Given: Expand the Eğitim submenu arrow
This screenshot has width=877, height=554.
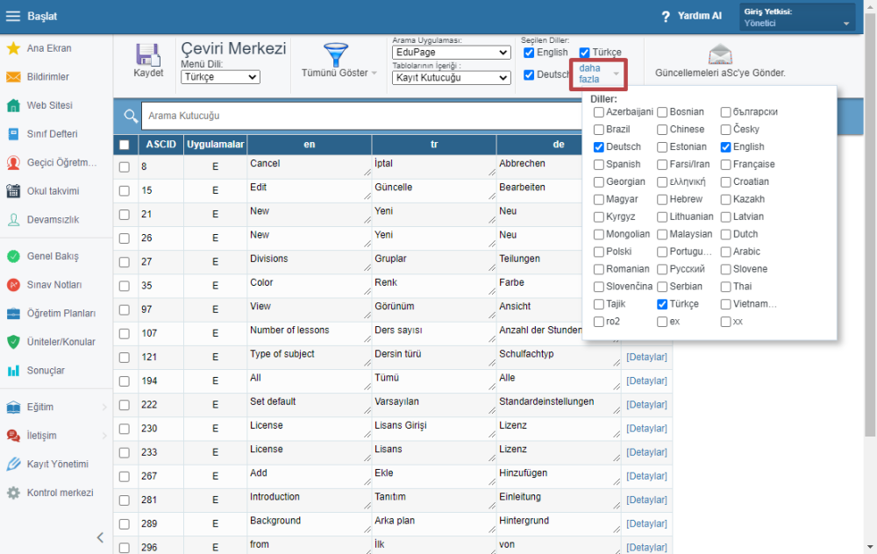Looking at the screenshot, I should (104, 407).
